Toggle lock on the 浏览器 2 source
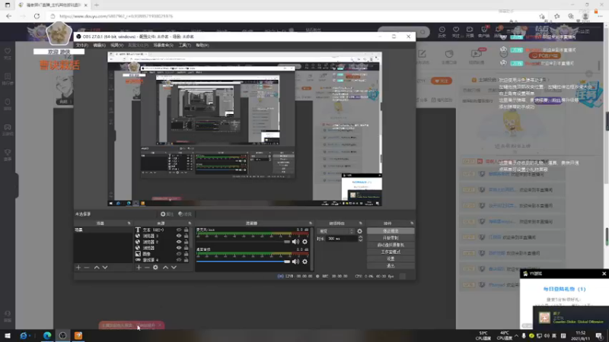609x342 pixels. point(186,242)
